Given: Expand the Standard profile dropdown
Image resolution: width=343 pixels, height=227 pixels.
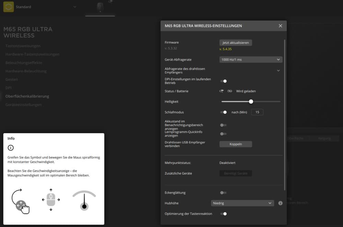Looking at the screenshot, I should click(x=75, y=7).
